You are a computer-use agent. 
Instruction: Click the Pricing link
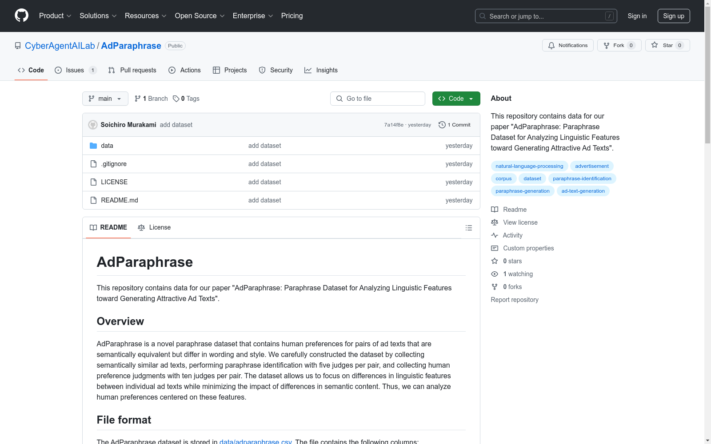point(292,16)
